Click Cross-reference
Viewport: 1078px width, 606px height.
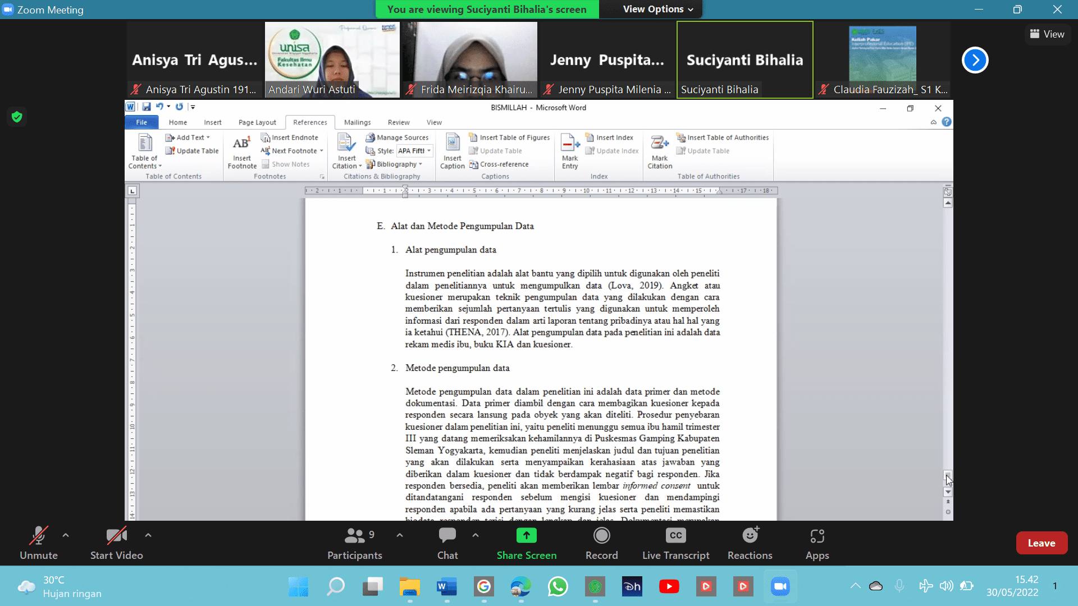[499, 164]
